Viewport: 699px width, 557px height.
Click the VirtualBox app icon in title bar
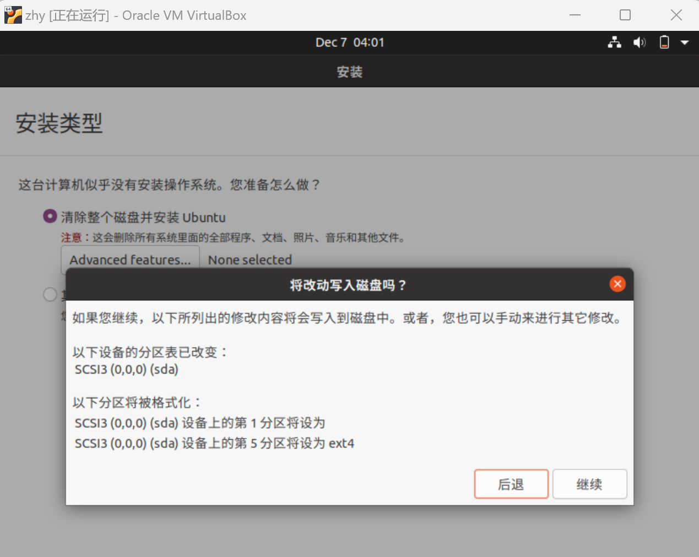(x=13, y=15)
